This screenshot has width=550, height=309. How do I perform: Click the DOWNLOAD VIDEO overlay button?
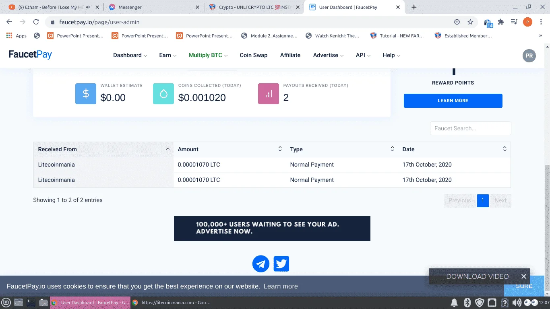(x=478, y=276)
